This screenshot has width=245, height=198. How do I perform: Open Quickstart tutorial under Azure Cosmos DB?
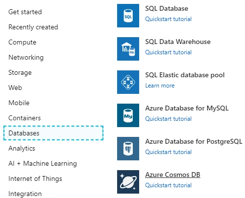[169, 185]
